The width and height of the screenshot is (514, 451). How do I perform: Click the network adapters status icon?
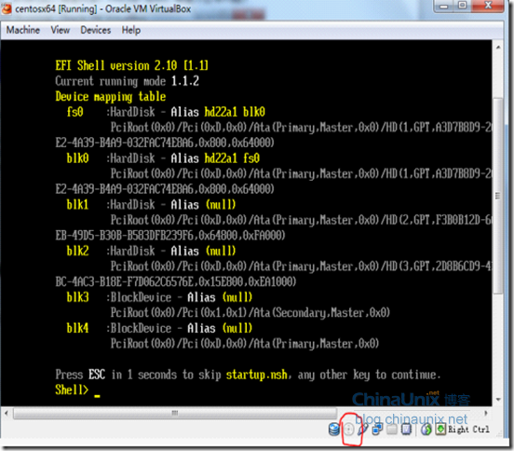[x=377, y=429]
